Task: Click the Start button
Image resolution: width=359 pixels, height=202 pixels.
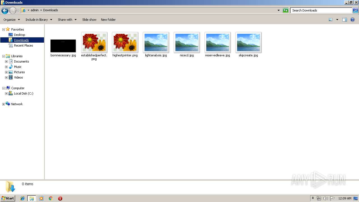Action: (x=8, y=198)
